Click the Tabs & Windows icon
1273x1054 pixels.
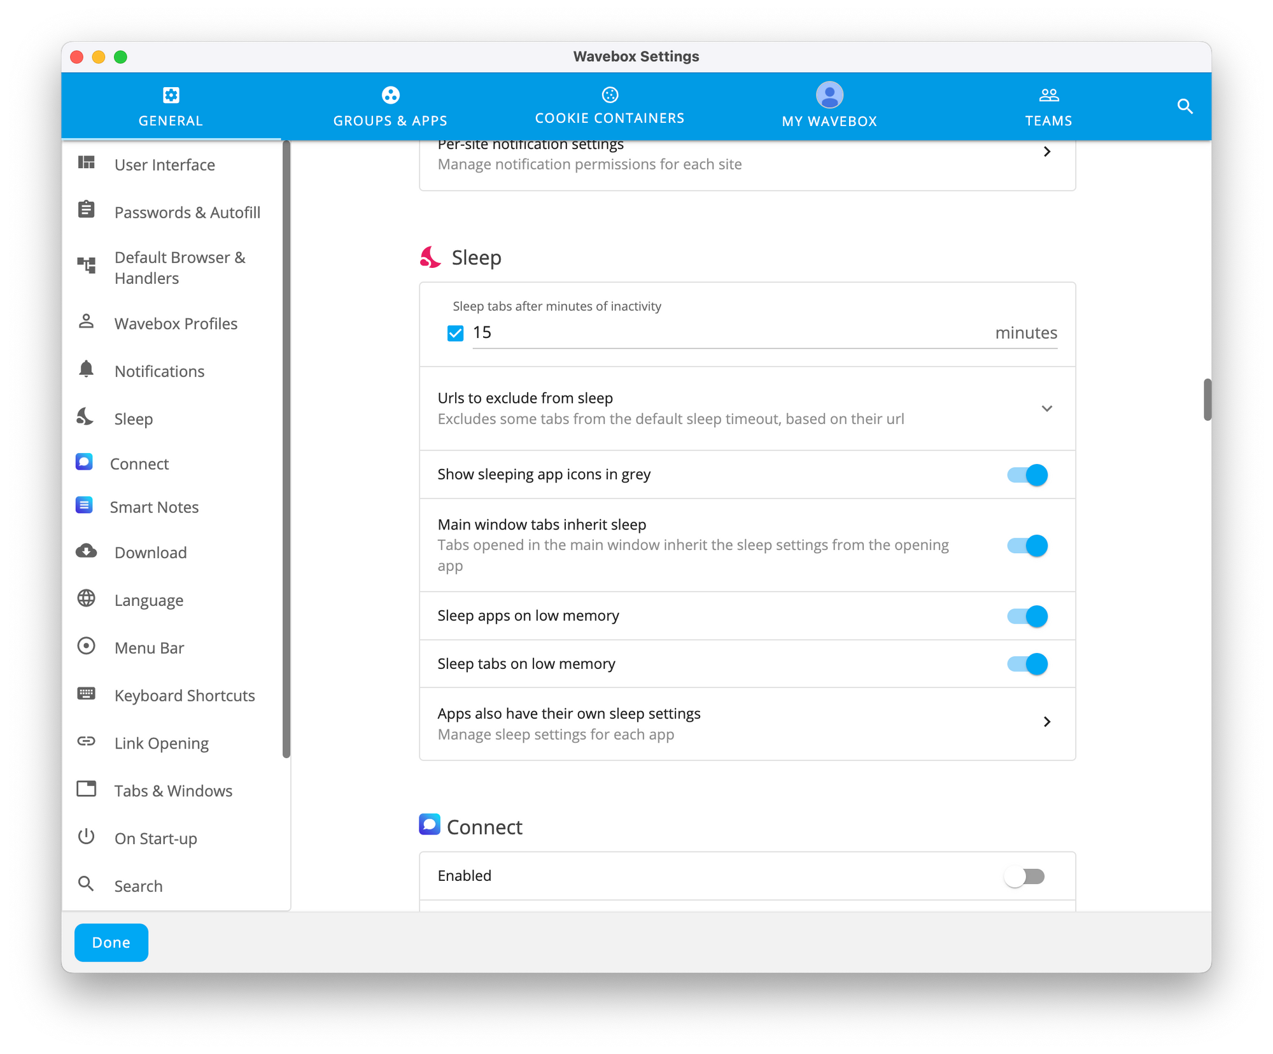(x=87, y=789)
